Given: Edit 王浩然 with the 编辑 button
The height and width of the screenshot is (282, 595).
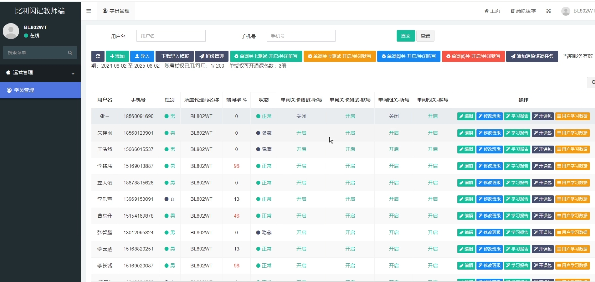Looking at the screenshot, I should [x=466, y=149].
